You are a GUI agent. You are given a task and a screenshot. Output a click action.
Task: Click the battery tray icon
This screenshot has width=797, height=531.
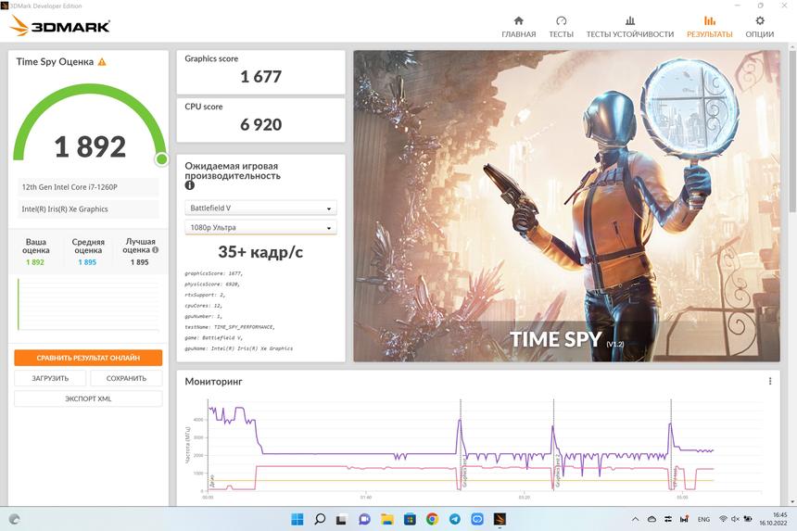click(748, 519)
